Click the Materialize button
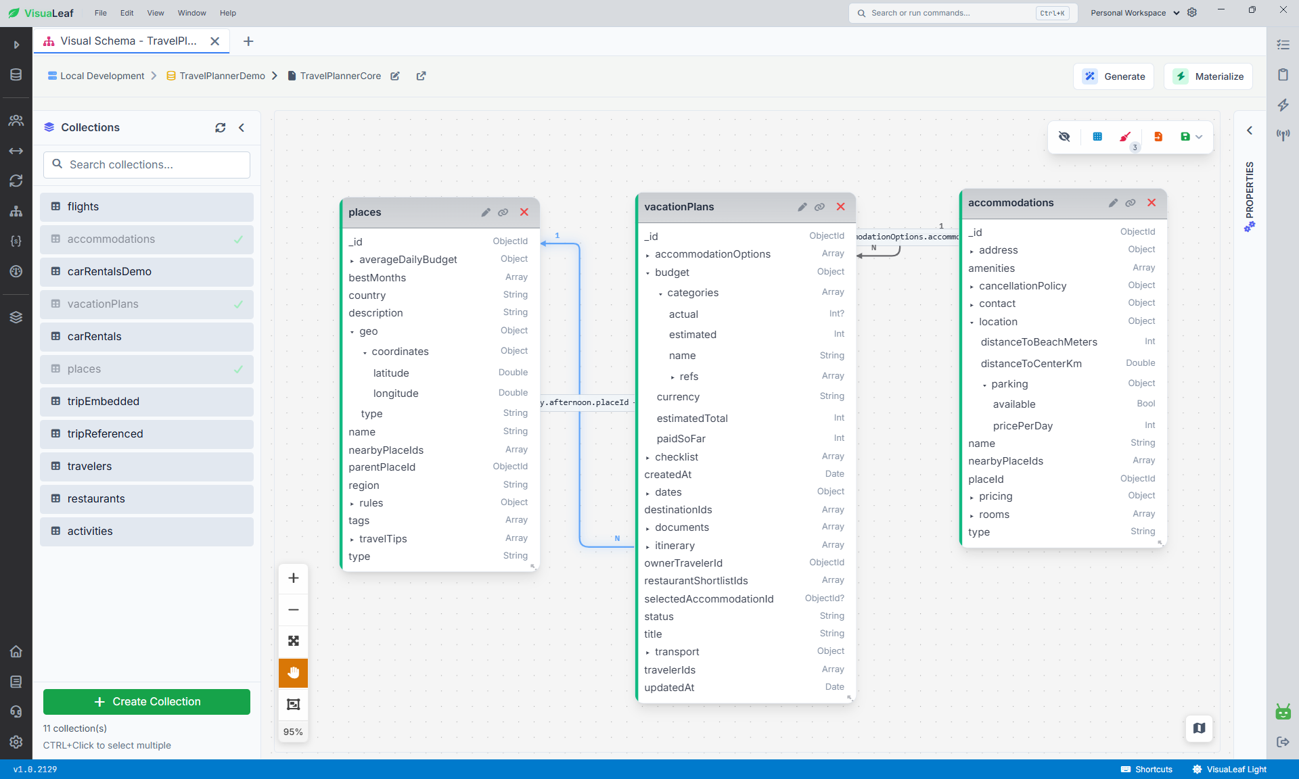1299x779 pixels. [1209, 76]
